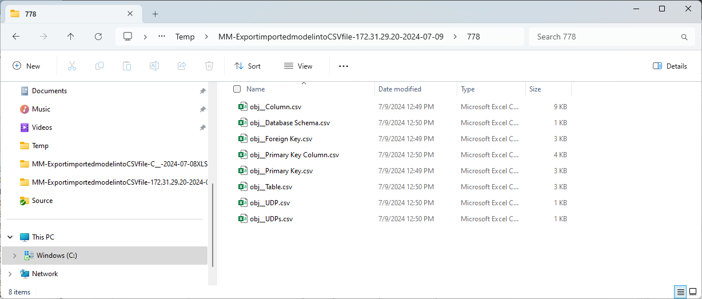Click the Paste clipboard icon
Image resolution: width=702 pixels, height=299 pixels.
pyautogui.click(x=127, y=66)
